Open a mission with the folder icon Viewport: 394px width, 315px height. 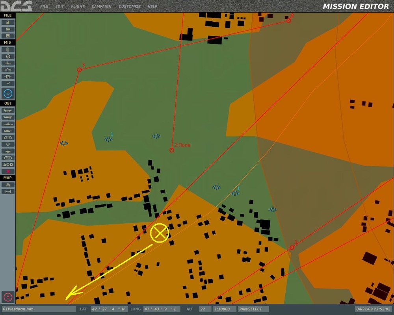(x=8, y=29)
